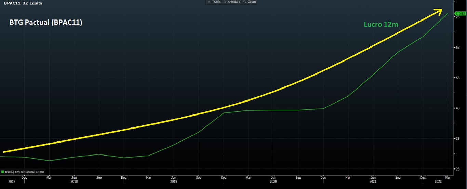Click the green 7.108B last value tag
Image resolution: width=467 pixels, height=189 pixels.
pos(460,13)
